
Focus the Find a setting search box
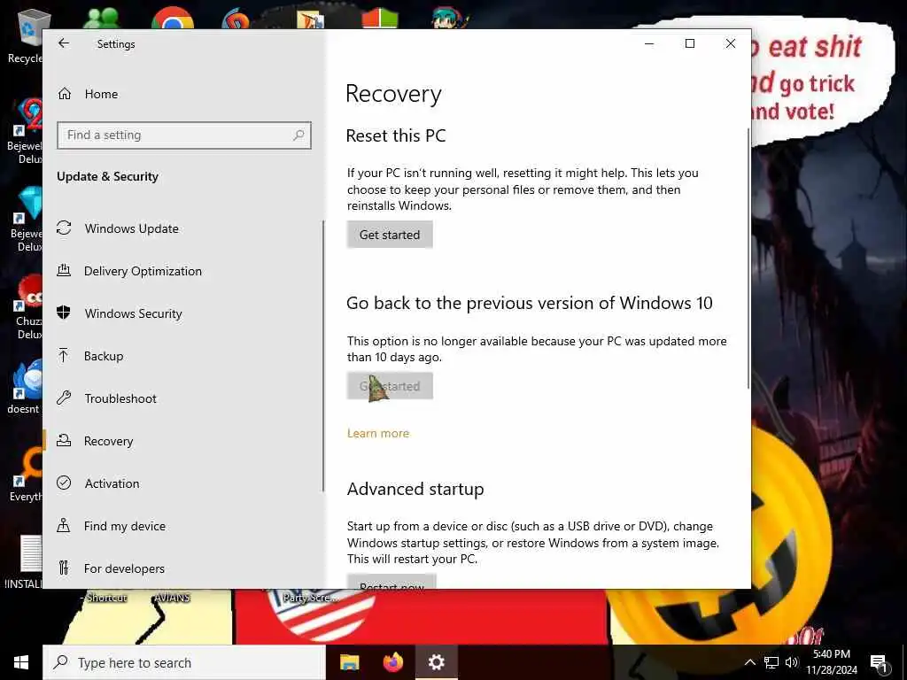coord(184,135)
